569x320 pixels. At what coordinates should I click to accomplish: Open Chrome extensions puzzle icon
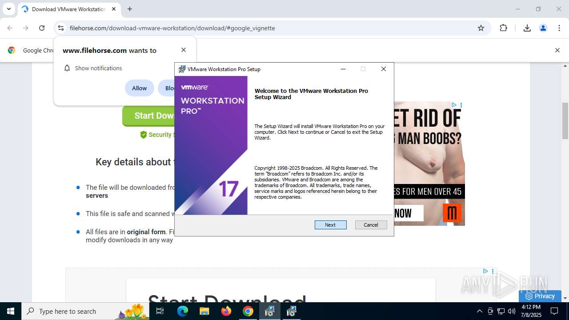coord(503,28)
